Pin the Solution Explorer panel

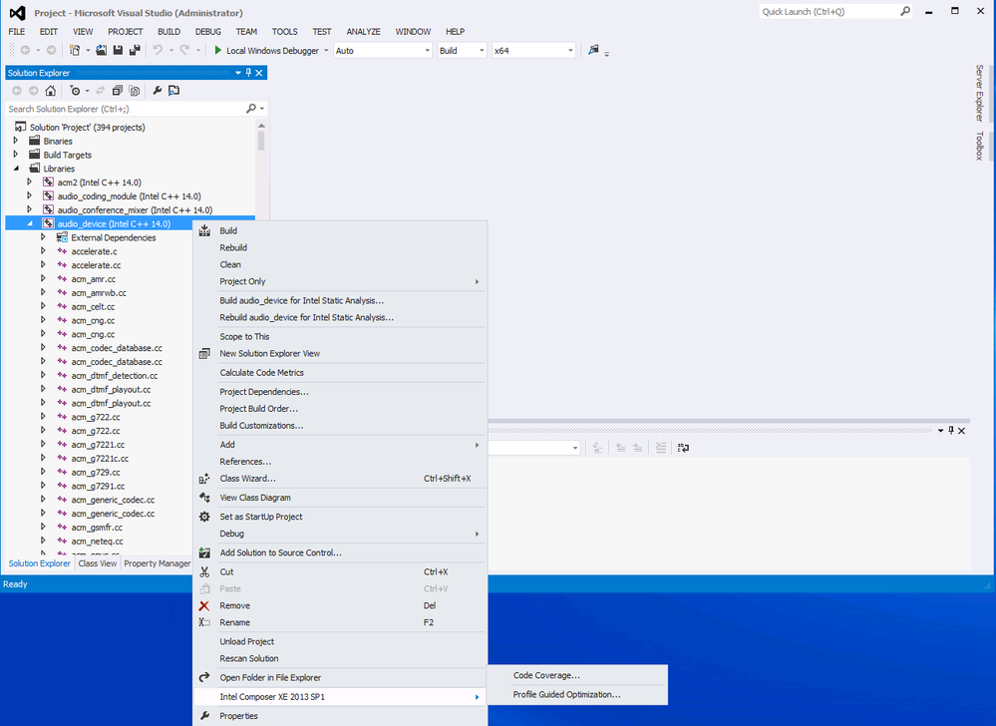[x=249, y=73]
